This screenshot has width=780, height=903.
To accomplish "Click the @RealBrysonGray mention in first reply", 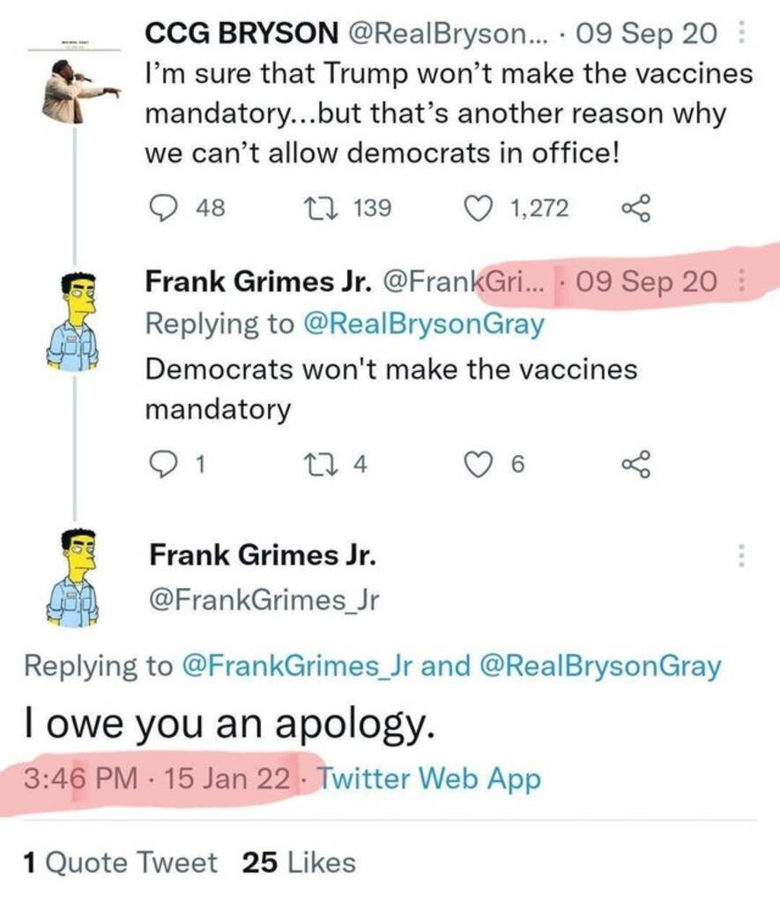I will [x=423, y=324].
